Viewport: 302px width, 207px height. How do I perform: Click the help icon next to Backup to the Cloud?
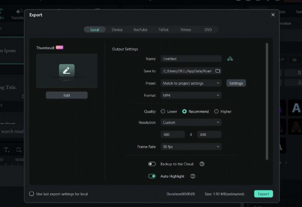tap(202, 164)
